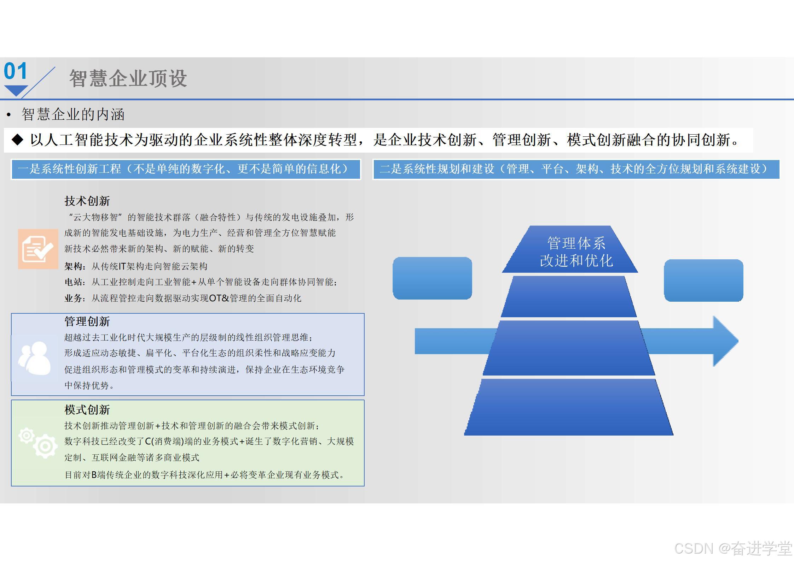The height and width of the screenshot is (561, 794).
Task: Click the 一是系统性创新工程 blue banner
Action: pyautogui.click(x=186, y=169)
